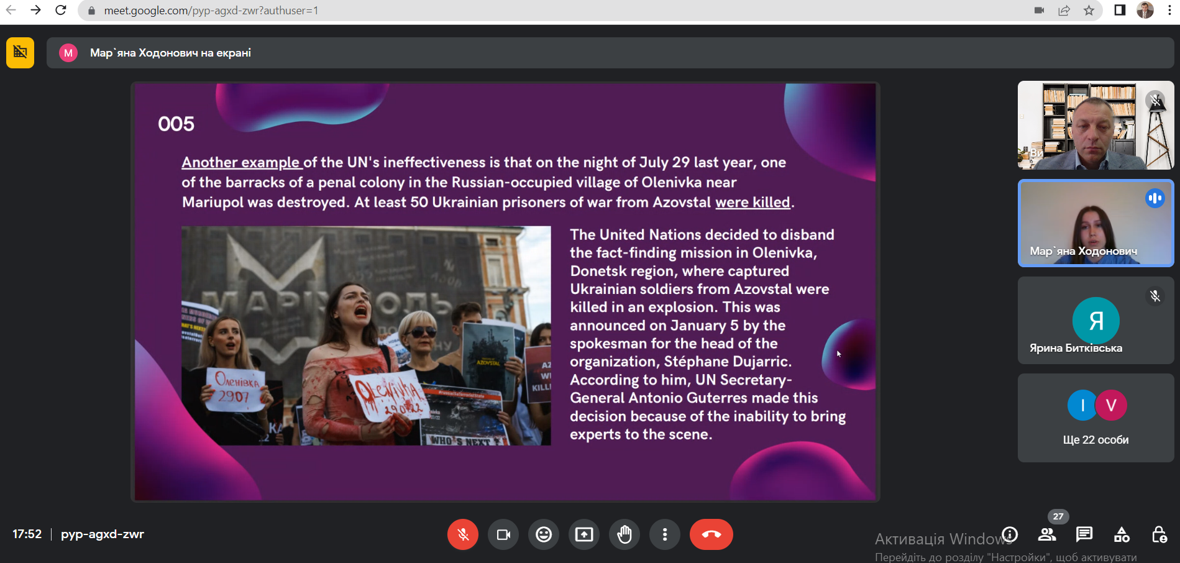Toggle the camera on or off
The width and height of the screenshot is (1180, 563).
(x=503, y=534)
